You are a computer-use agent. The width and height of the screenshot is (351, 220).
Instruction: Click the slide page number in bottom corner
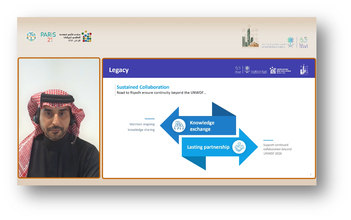click(310, 175)
